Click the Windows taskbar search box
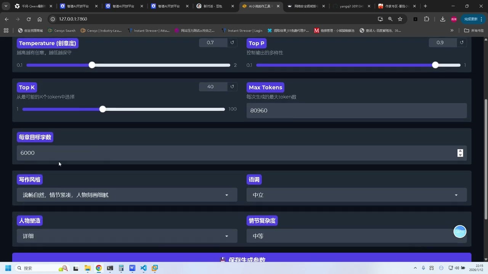This screenshot has width=488, height=274. pos(43,268)
